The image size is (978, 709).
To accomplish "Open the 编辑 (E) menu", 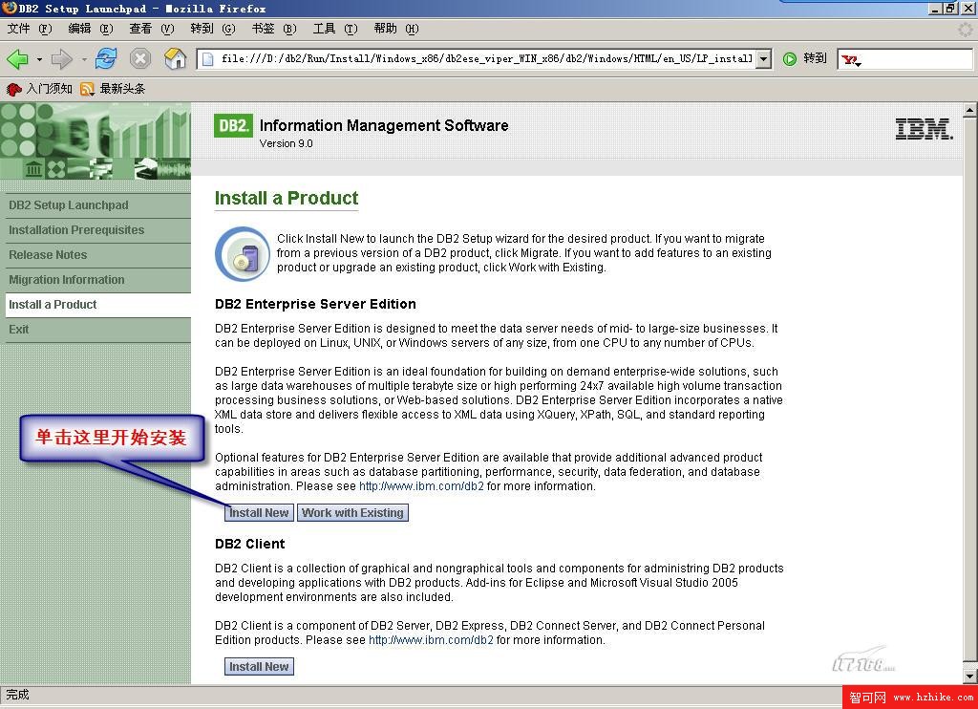I will 91,29.
